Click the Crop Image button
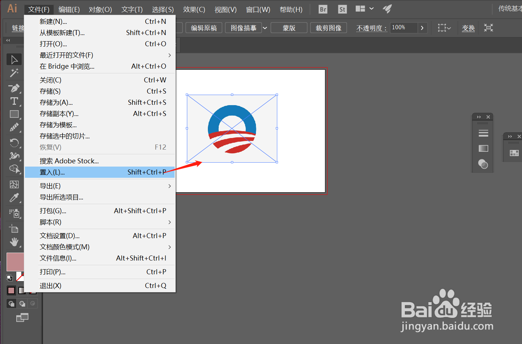The height and width of the screenshot is (344, 522). [329, 28]
